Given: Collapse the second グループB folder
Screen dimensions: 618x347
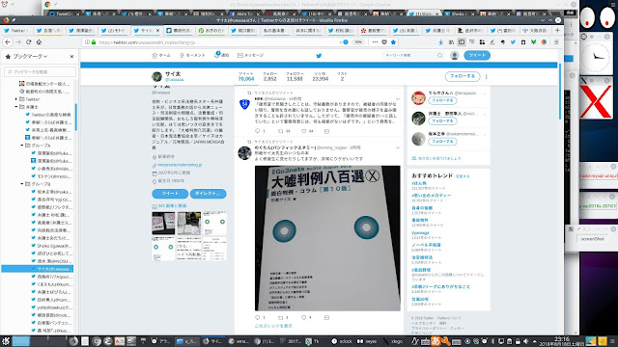Looking at the screenshot, I should point(22,184).
